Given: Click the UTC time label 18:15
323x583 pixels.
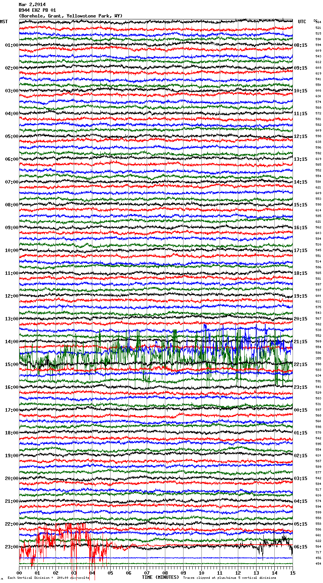Looking at the screenshot, I should [301, 273].
